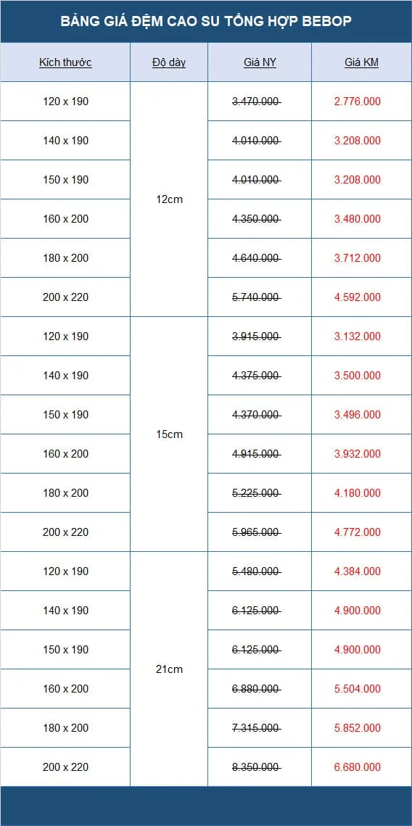Select the 21cm thickness cell

tap(169, 669)
